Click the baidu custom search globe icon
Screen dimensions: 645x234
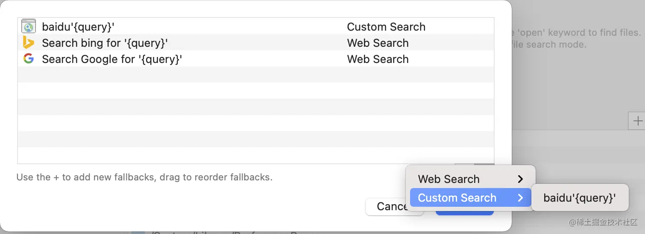tap(29, 27)
